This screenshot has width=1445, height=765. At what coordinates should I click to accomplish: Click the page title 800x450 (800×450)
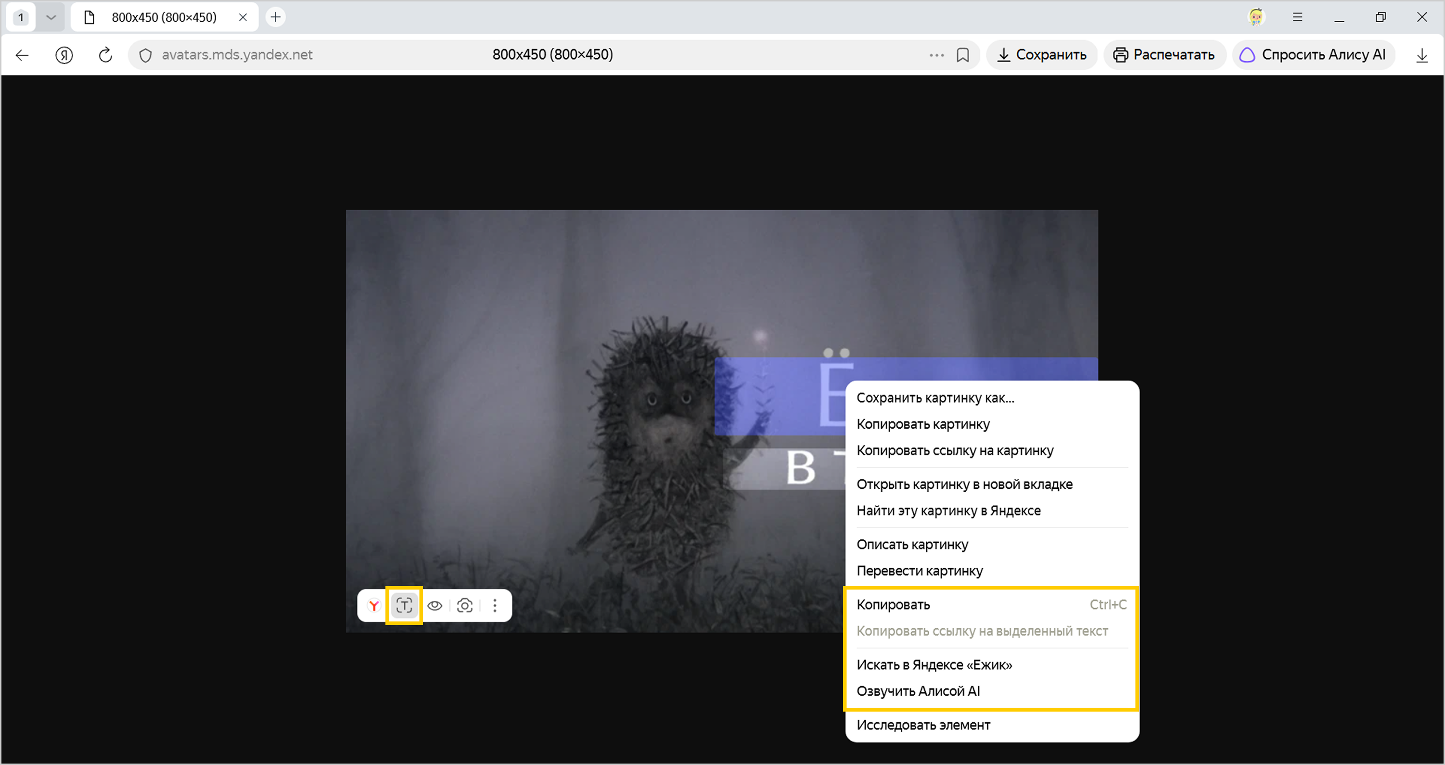(552, 55)
